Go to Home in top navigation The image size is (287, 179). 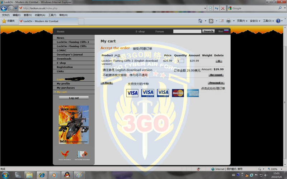click(60, 32)
